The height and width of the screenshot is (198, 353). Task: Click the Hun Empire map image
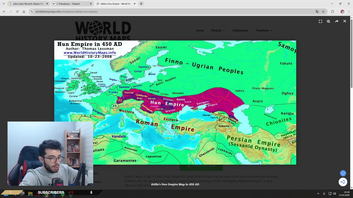175,103
